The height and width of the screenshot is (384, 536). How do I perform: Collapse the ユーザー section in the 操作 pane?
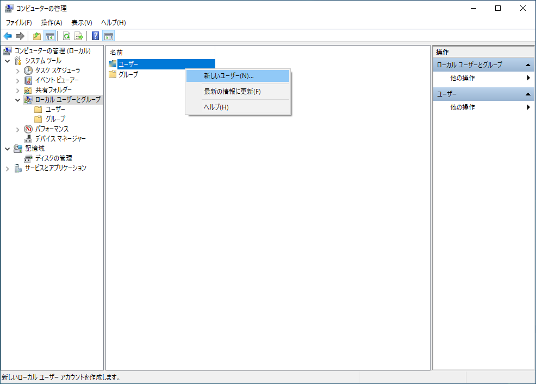pyautogui.click(x=528, y=94)
